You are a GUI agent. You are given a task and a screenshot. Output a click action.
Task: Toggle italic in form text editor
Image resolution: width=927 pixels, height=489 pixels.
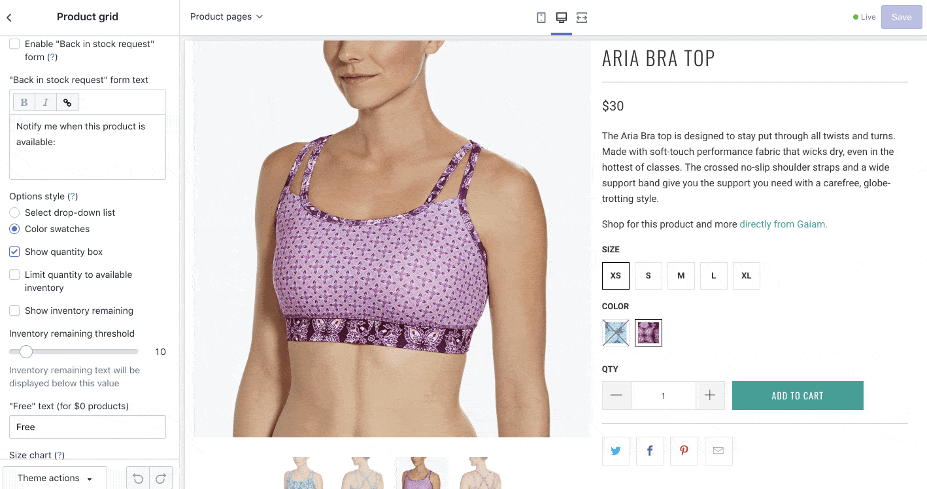coord(46,102)
